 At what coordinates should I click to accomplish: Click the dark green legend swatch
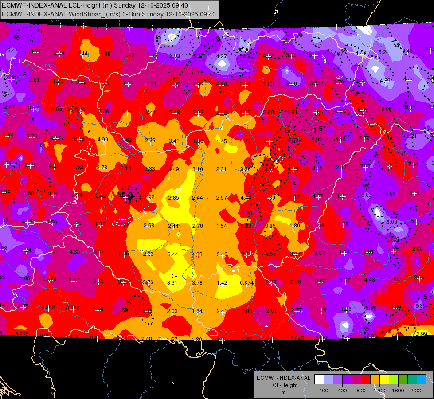[x=403, y=379]
